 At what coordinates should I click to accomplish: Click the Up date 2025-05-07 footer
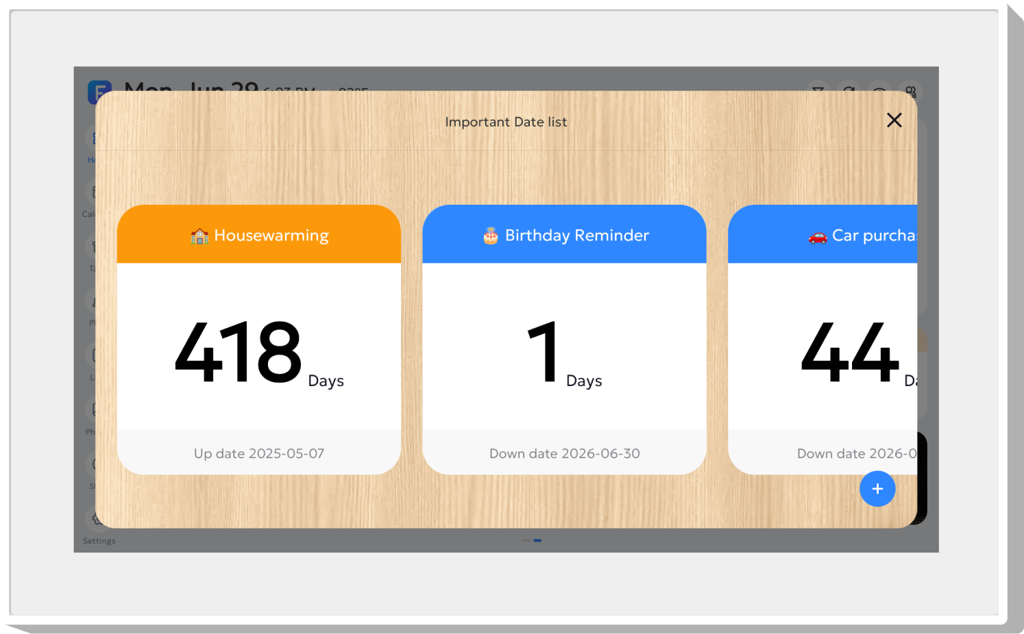click(x=259, y=453)
